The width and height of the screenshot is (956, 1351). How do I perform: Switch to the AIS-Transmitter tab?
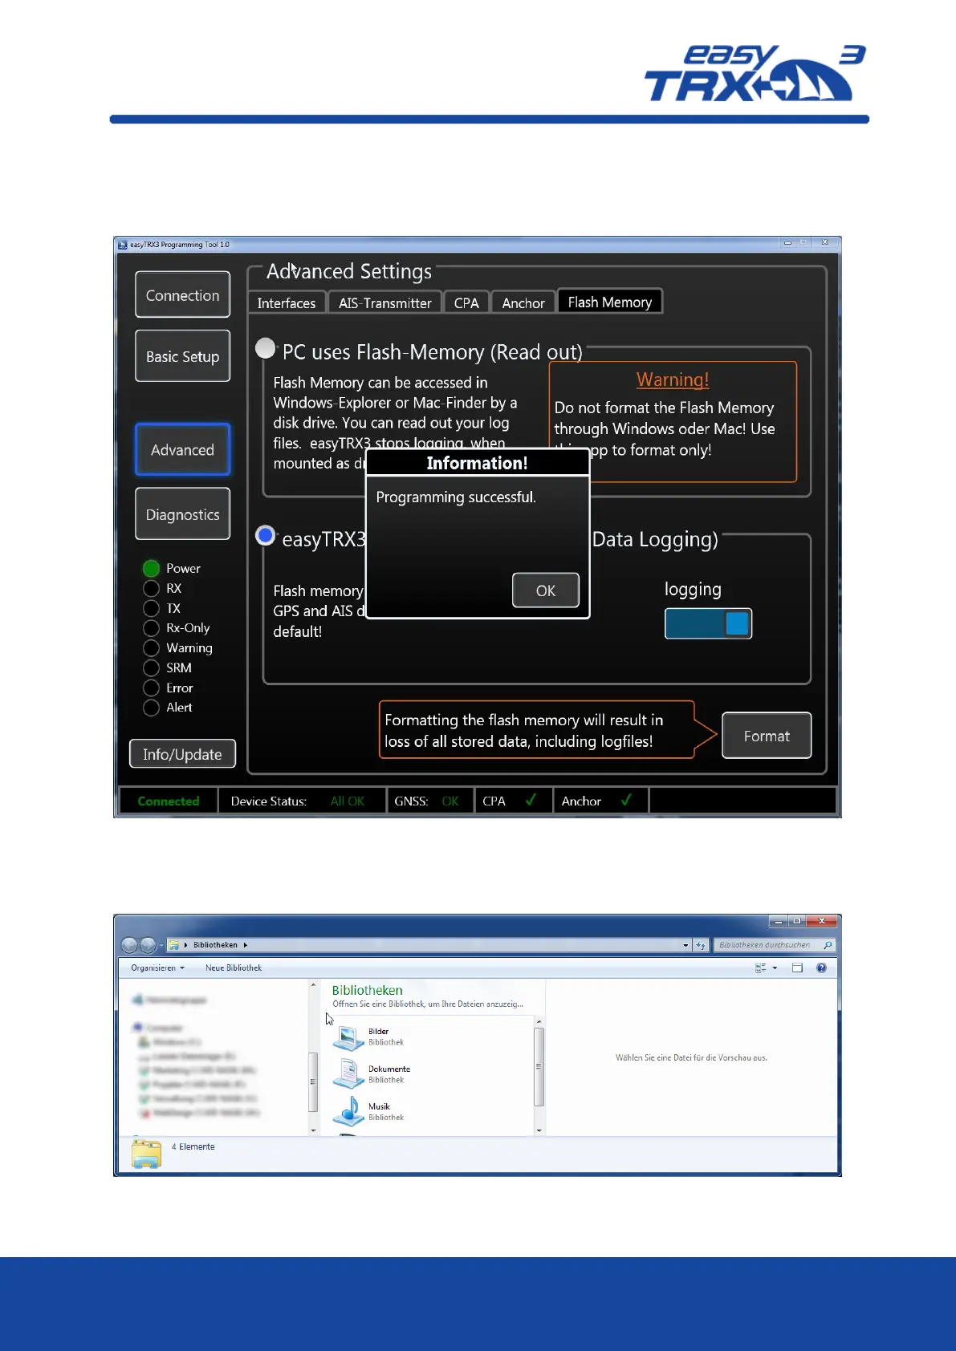[385, 302]
